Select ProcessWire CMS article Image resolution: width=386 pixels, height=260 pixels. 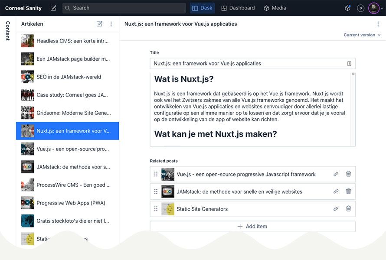pos(68,185)
